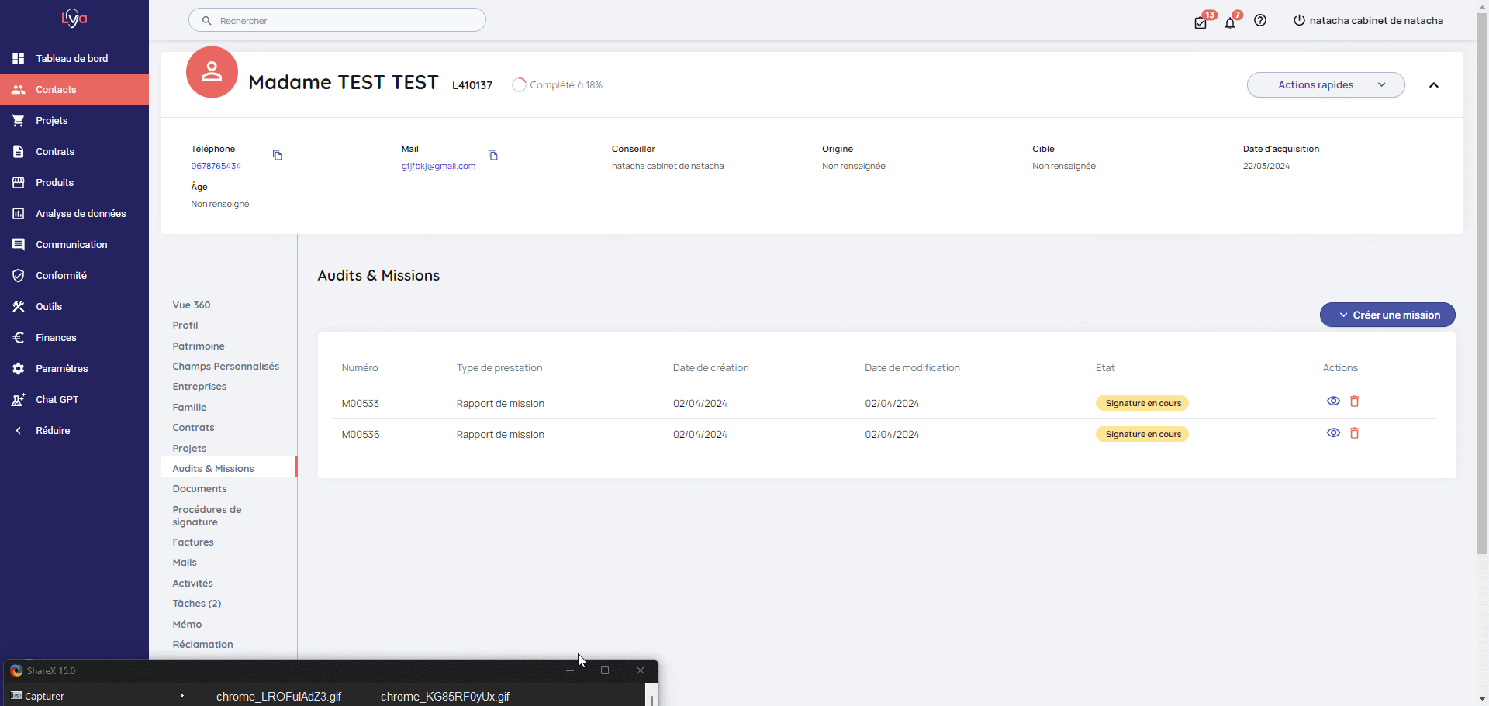Open the Tâches (2) section

(x=197, y=604)
